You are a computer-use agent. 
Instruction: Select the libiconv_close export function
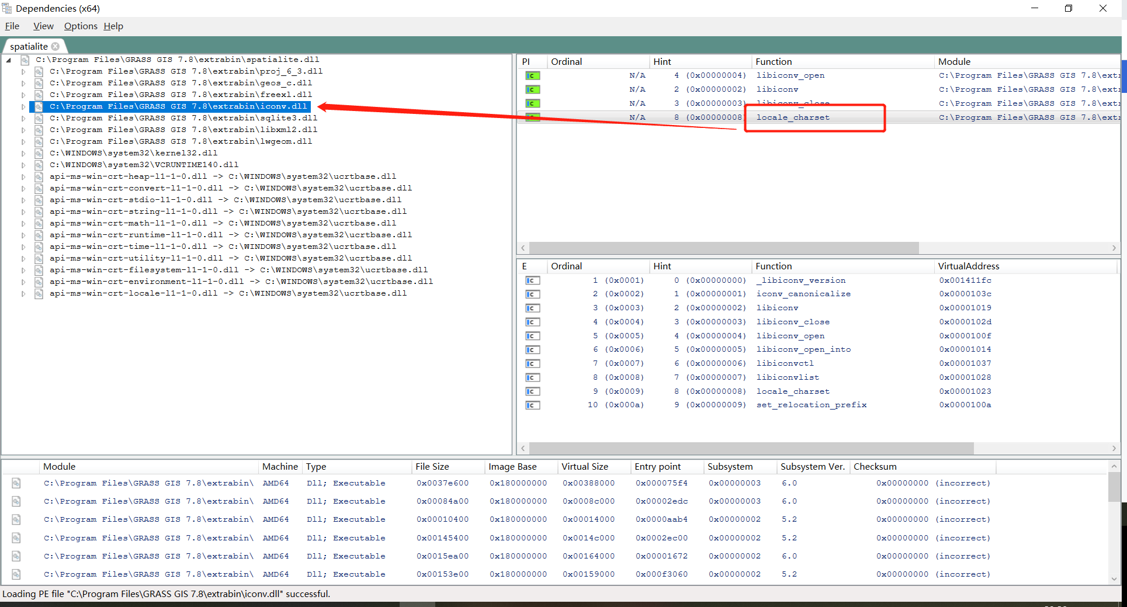(x=793, y=322)
